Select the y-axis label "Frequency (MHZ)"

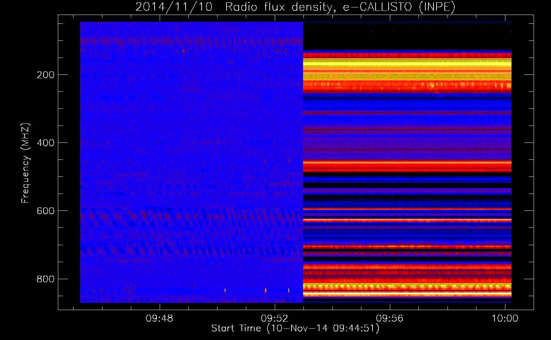point(26,163)
